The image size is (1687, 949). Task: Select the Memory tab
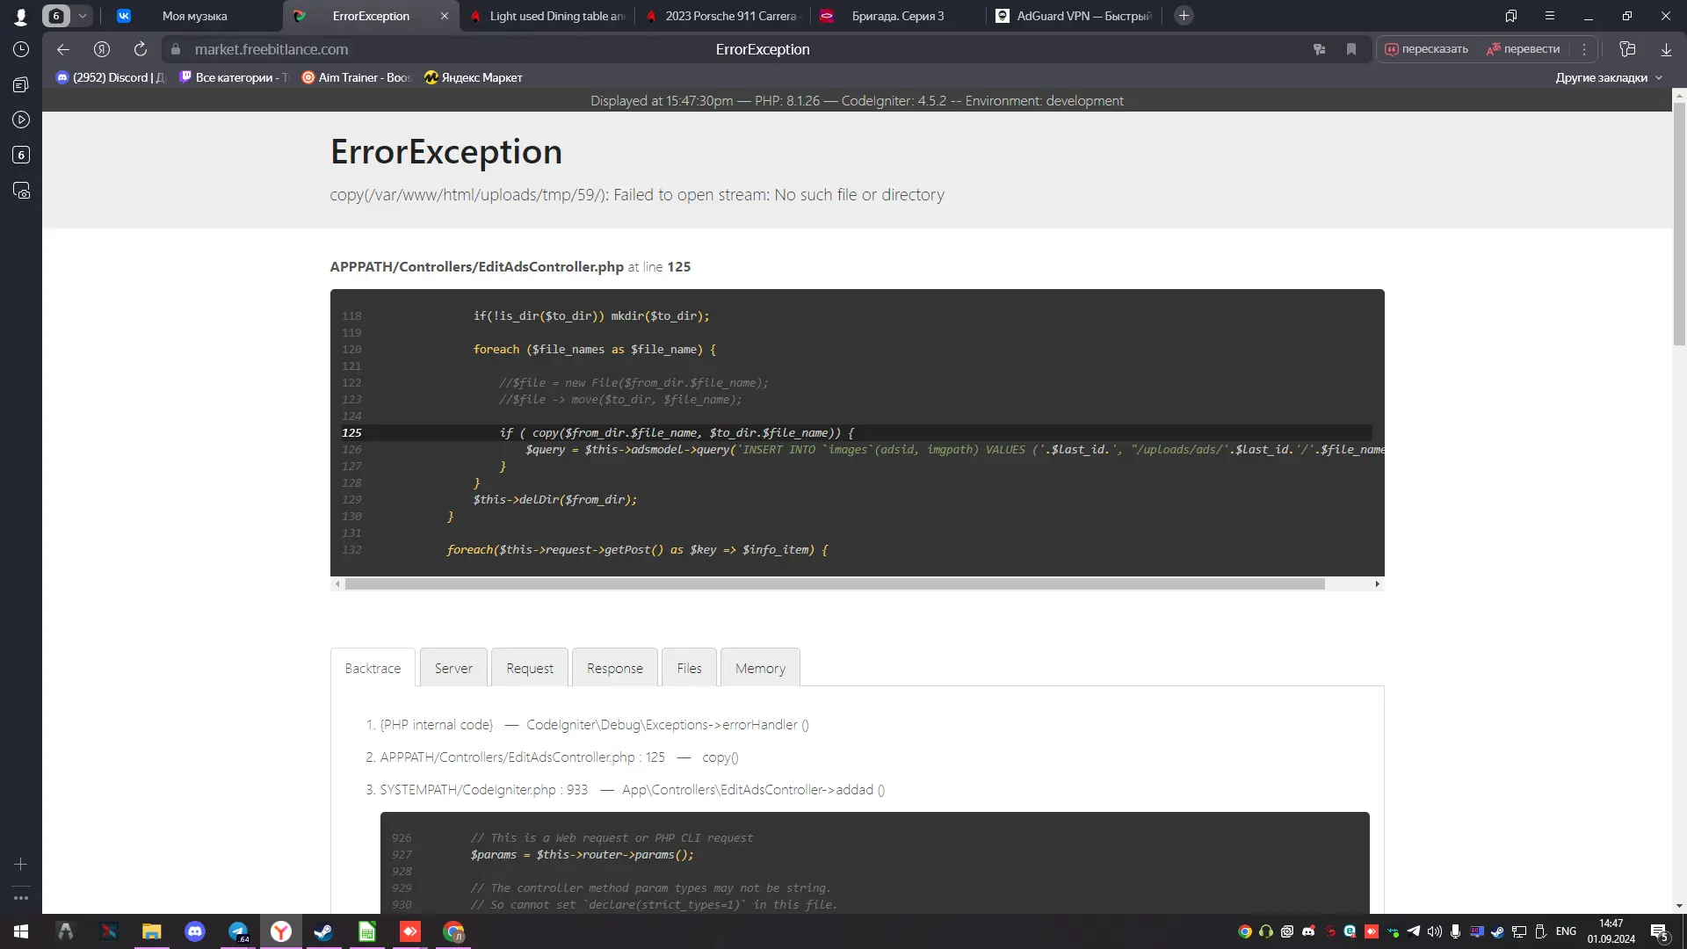pyautogui.click(x=760, y=668)
